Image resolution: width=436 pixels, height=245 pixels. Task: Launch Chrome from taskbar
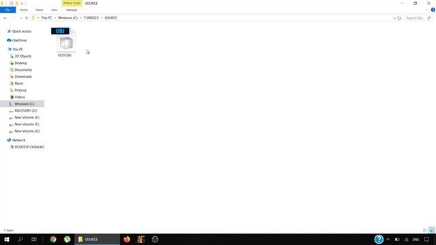(x=53, y=239)
